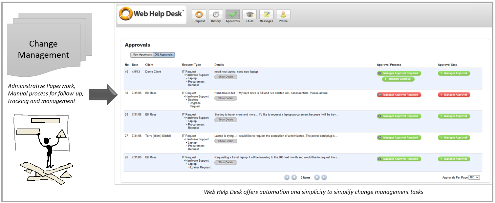Click the Date column header
Viewport: 495px width, 203px height.
click(x=135, y=65)
